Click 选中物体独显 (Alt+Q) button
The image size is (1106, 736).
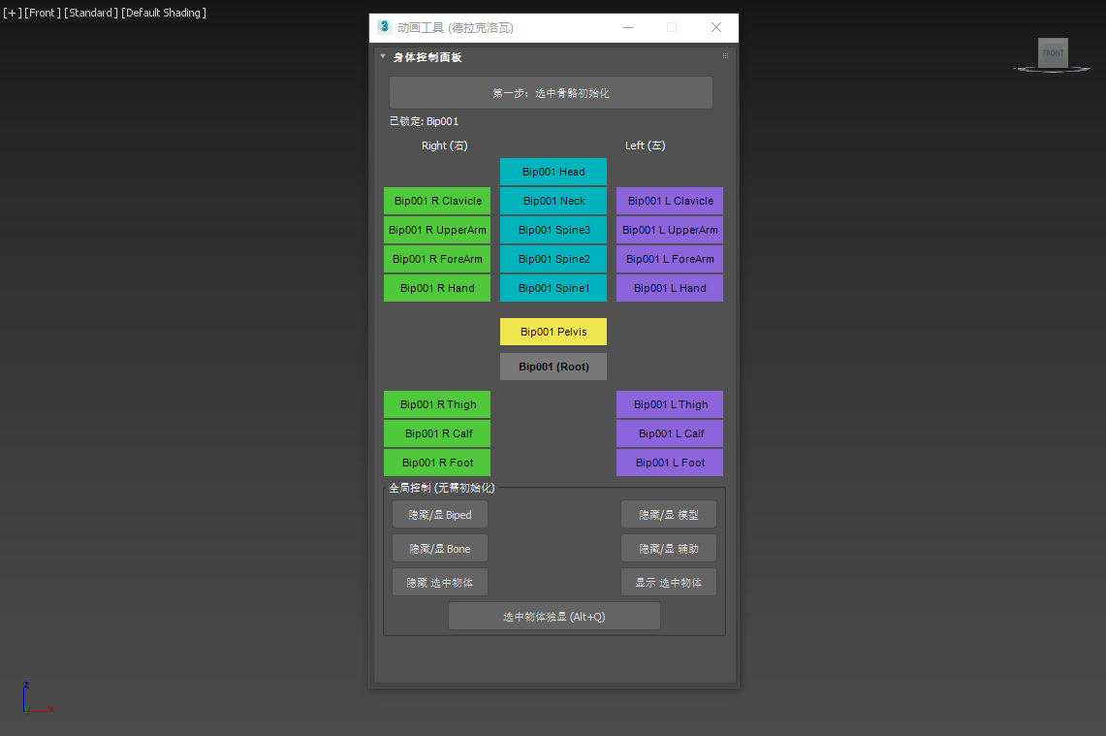tap(553, 617)
